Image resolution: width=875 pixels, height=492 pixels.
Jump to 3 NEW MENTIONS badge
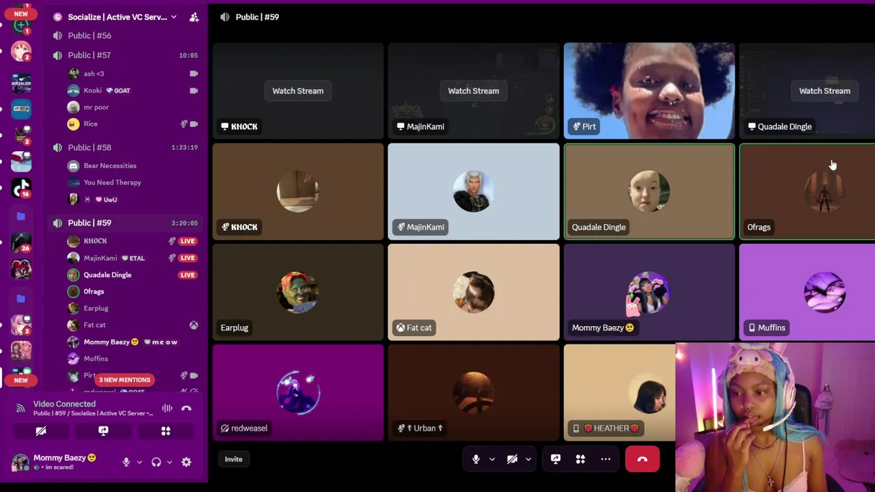[124, 380]
